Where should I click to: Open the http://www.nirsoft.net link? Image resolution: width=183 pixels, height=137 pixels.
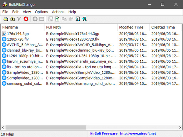[x=138, y=133]
